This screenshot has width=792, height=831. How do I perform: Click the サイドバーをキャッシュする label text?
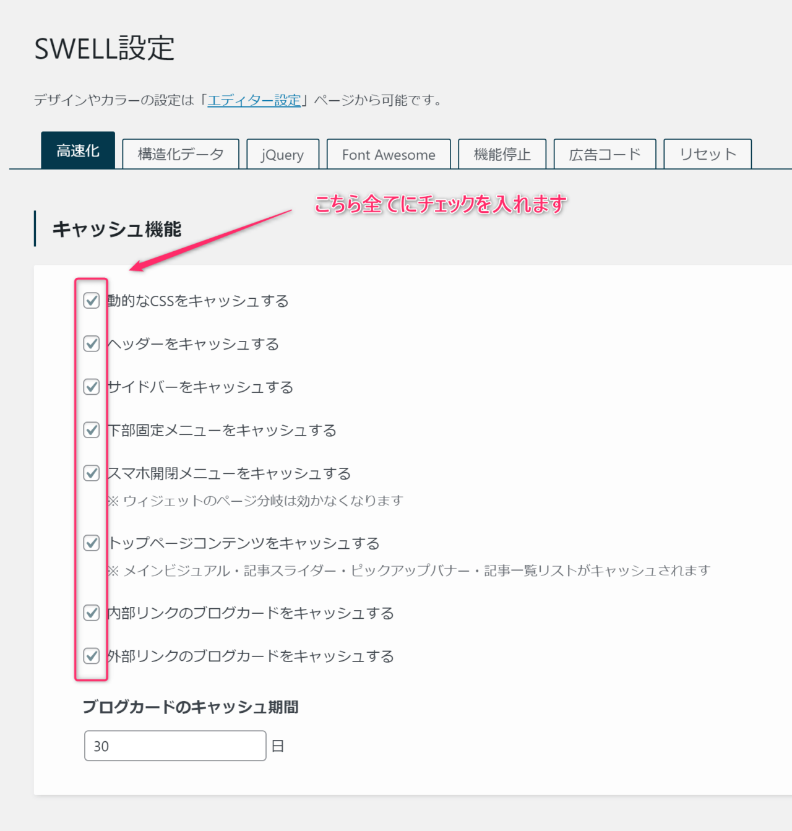pos(200,387)
